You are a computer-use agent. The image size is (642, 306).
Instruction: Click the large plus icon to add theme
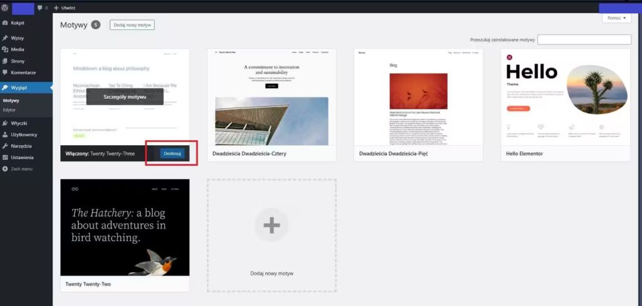pos(271,225)
